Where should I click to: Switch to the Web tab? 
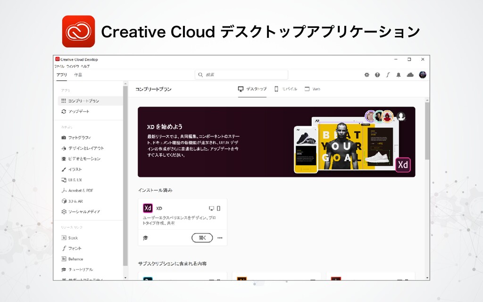coord(312,89)
